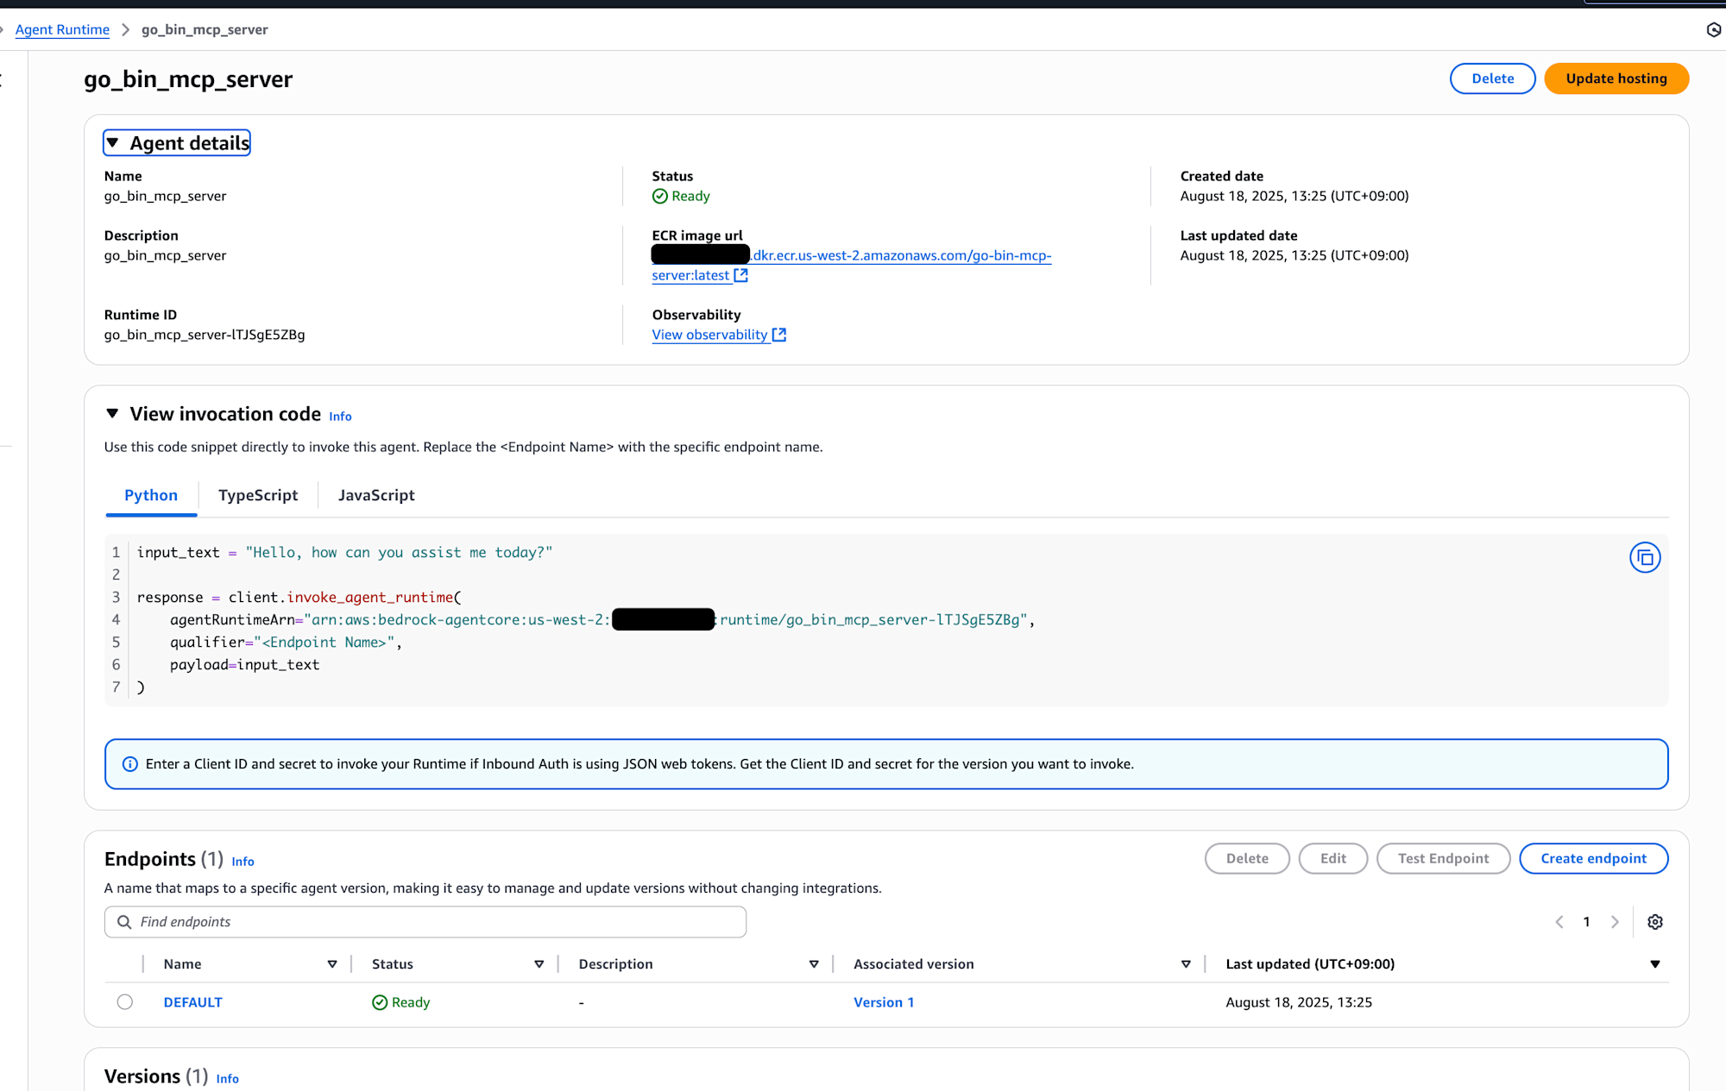This screenshot has width=1726, height=1091.
Task: Copy the invocation code snippet
Action: pyautogui.click(x=1645, y=557)
